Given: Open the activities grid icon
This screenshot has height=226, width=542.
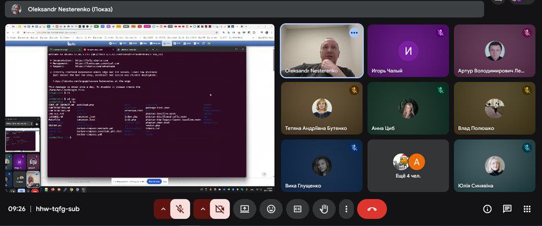Looking at the screenshot, I should tap(527, 209).
